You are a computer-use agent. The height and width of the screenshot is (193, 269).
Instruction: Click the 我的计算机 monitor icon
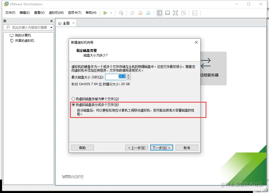(x=12, y=35)
